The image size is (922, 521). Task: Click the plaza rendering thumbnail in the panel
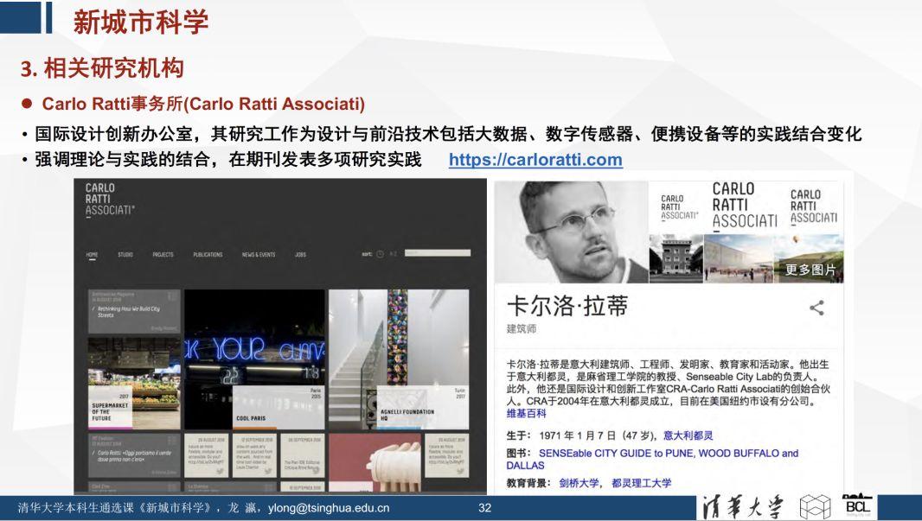click(x=739, y=258)
